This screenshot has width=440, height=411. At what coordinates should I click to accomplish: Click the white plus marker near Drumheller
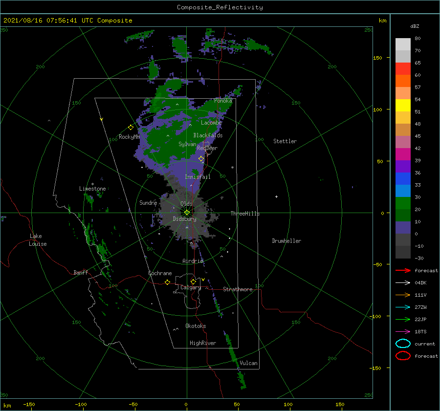pos(276,196)
